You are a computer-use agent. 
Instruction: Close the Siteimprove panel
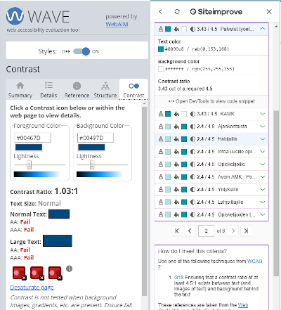point(269,12)
